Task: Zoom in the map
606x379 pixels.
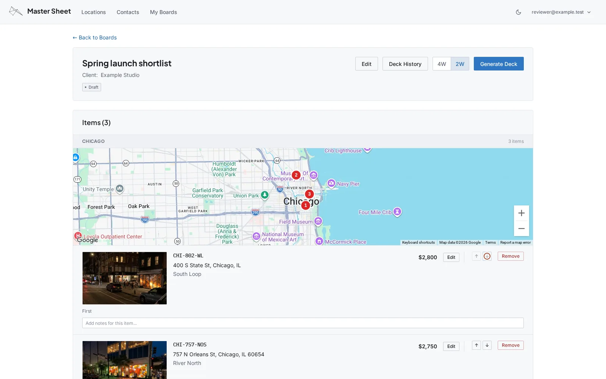Action: [x=522, y=213]
